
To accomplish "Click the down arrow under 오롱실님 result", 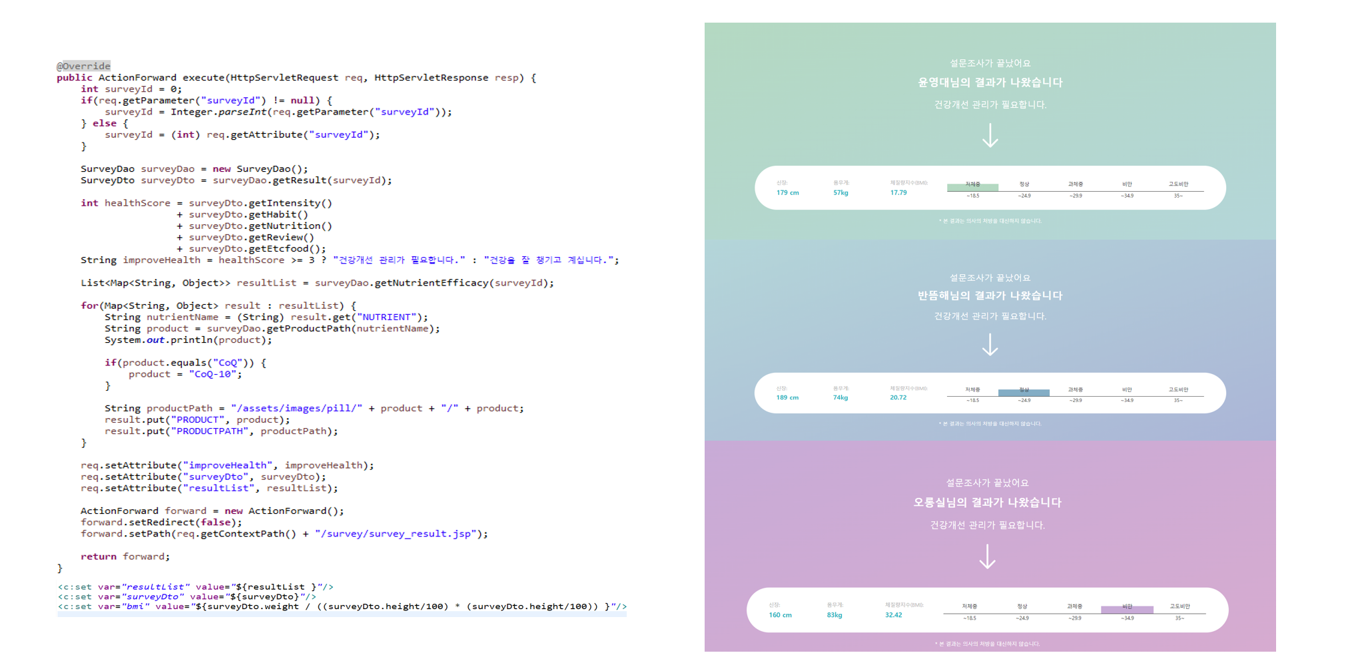I will [x=987, y=556].
